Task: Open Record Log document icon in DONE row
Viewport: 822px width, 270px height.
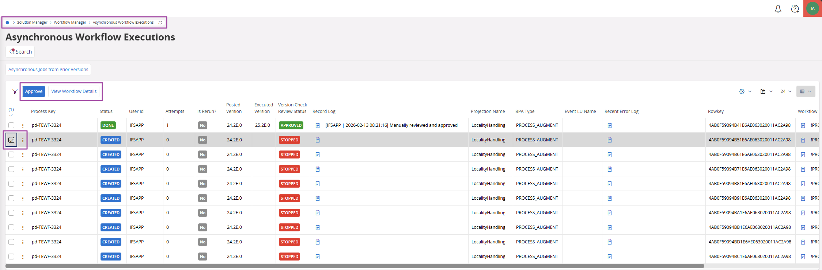Action: pyautogui.click(x=318, y=125)
